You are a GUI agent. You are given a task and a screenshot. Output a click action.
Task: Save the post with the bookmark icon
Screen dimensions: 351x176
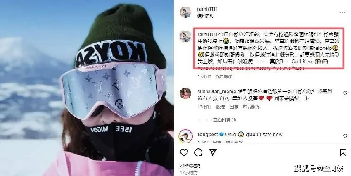point(343,152)
